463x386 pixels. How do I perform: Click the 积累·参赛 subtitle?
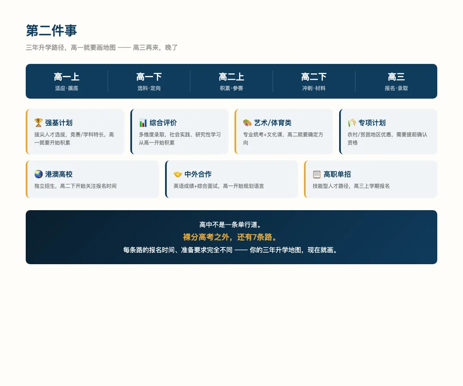[231, 88]
